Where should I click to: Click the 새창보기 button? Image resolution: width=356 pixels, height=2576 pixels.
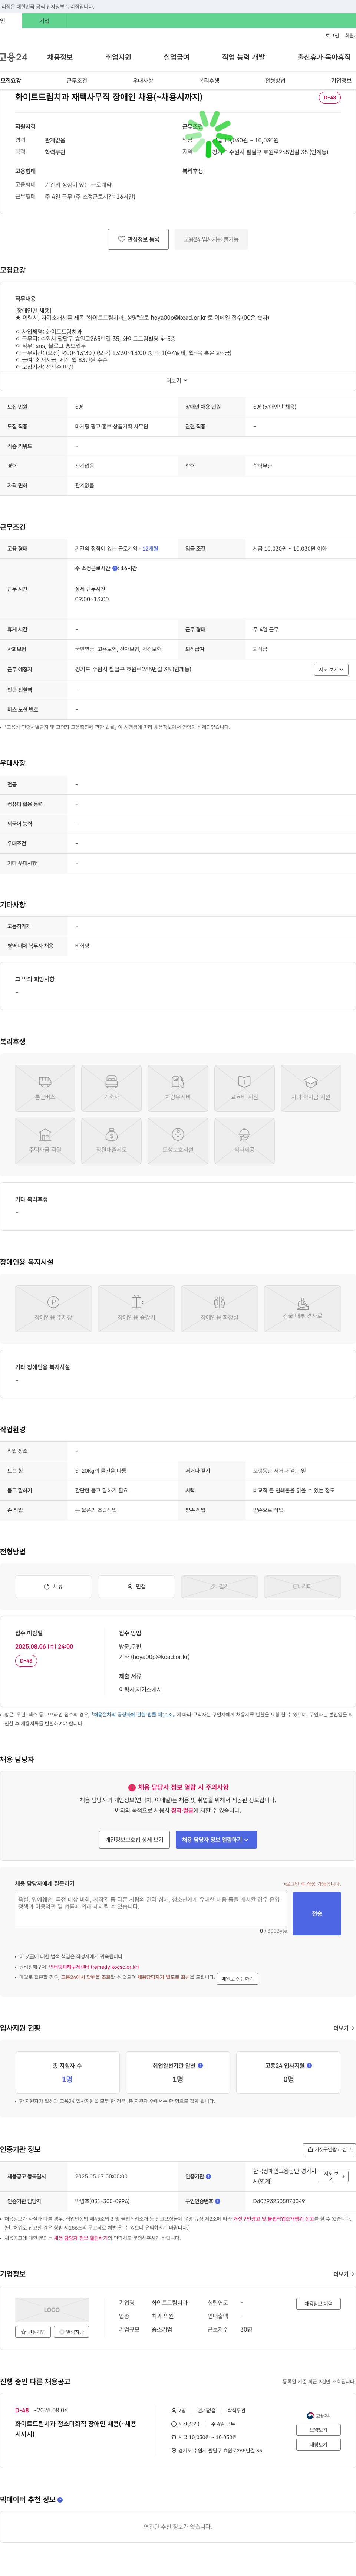(x=318, y=2445)
